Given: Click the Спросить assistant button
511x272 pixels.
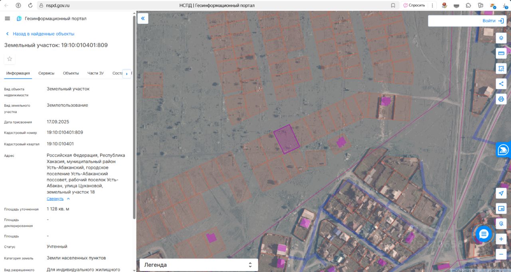Looking at the screenshot, I should [414, 6].
